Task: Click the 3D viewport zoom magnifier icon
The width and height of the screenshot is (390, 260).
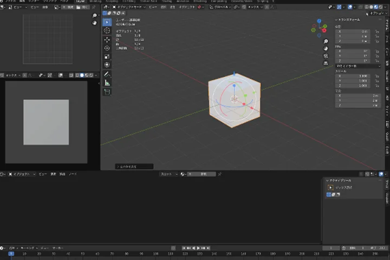Action: coord(326,41)
